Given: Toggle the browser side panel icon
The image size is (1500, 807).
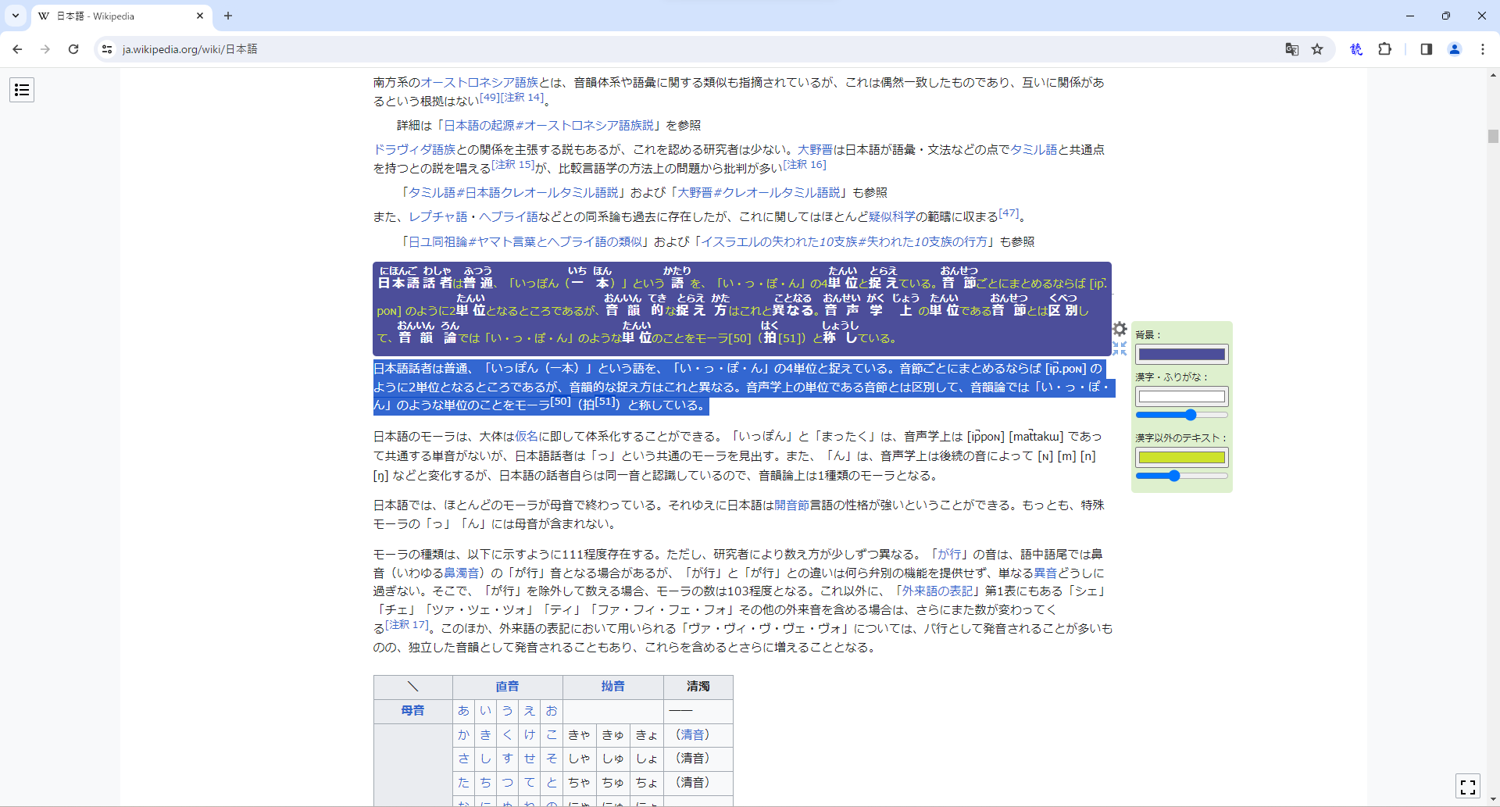Looking at the screenshot, I should 1426,49.
